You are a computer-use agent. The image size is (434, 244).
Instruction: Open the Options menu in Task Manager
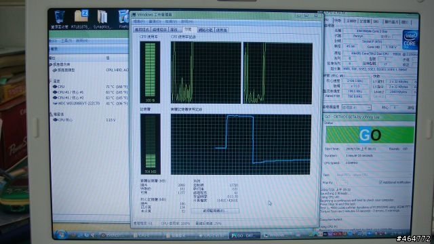[155, 21]
